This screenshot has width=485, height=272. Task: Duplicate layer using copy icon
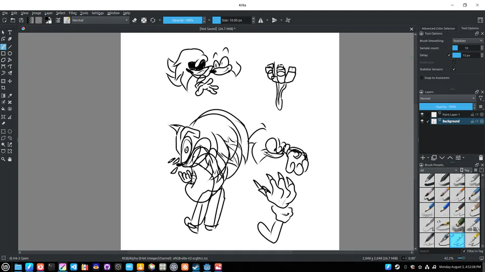click(434, 158)
